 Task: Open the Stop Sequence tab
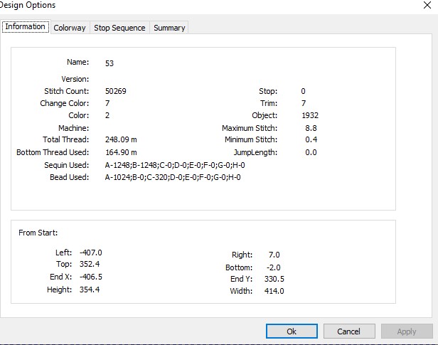(119, 28)
